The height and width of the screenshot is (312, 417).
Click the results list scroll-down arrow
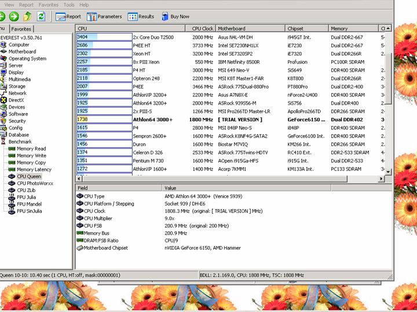(388, 172)
